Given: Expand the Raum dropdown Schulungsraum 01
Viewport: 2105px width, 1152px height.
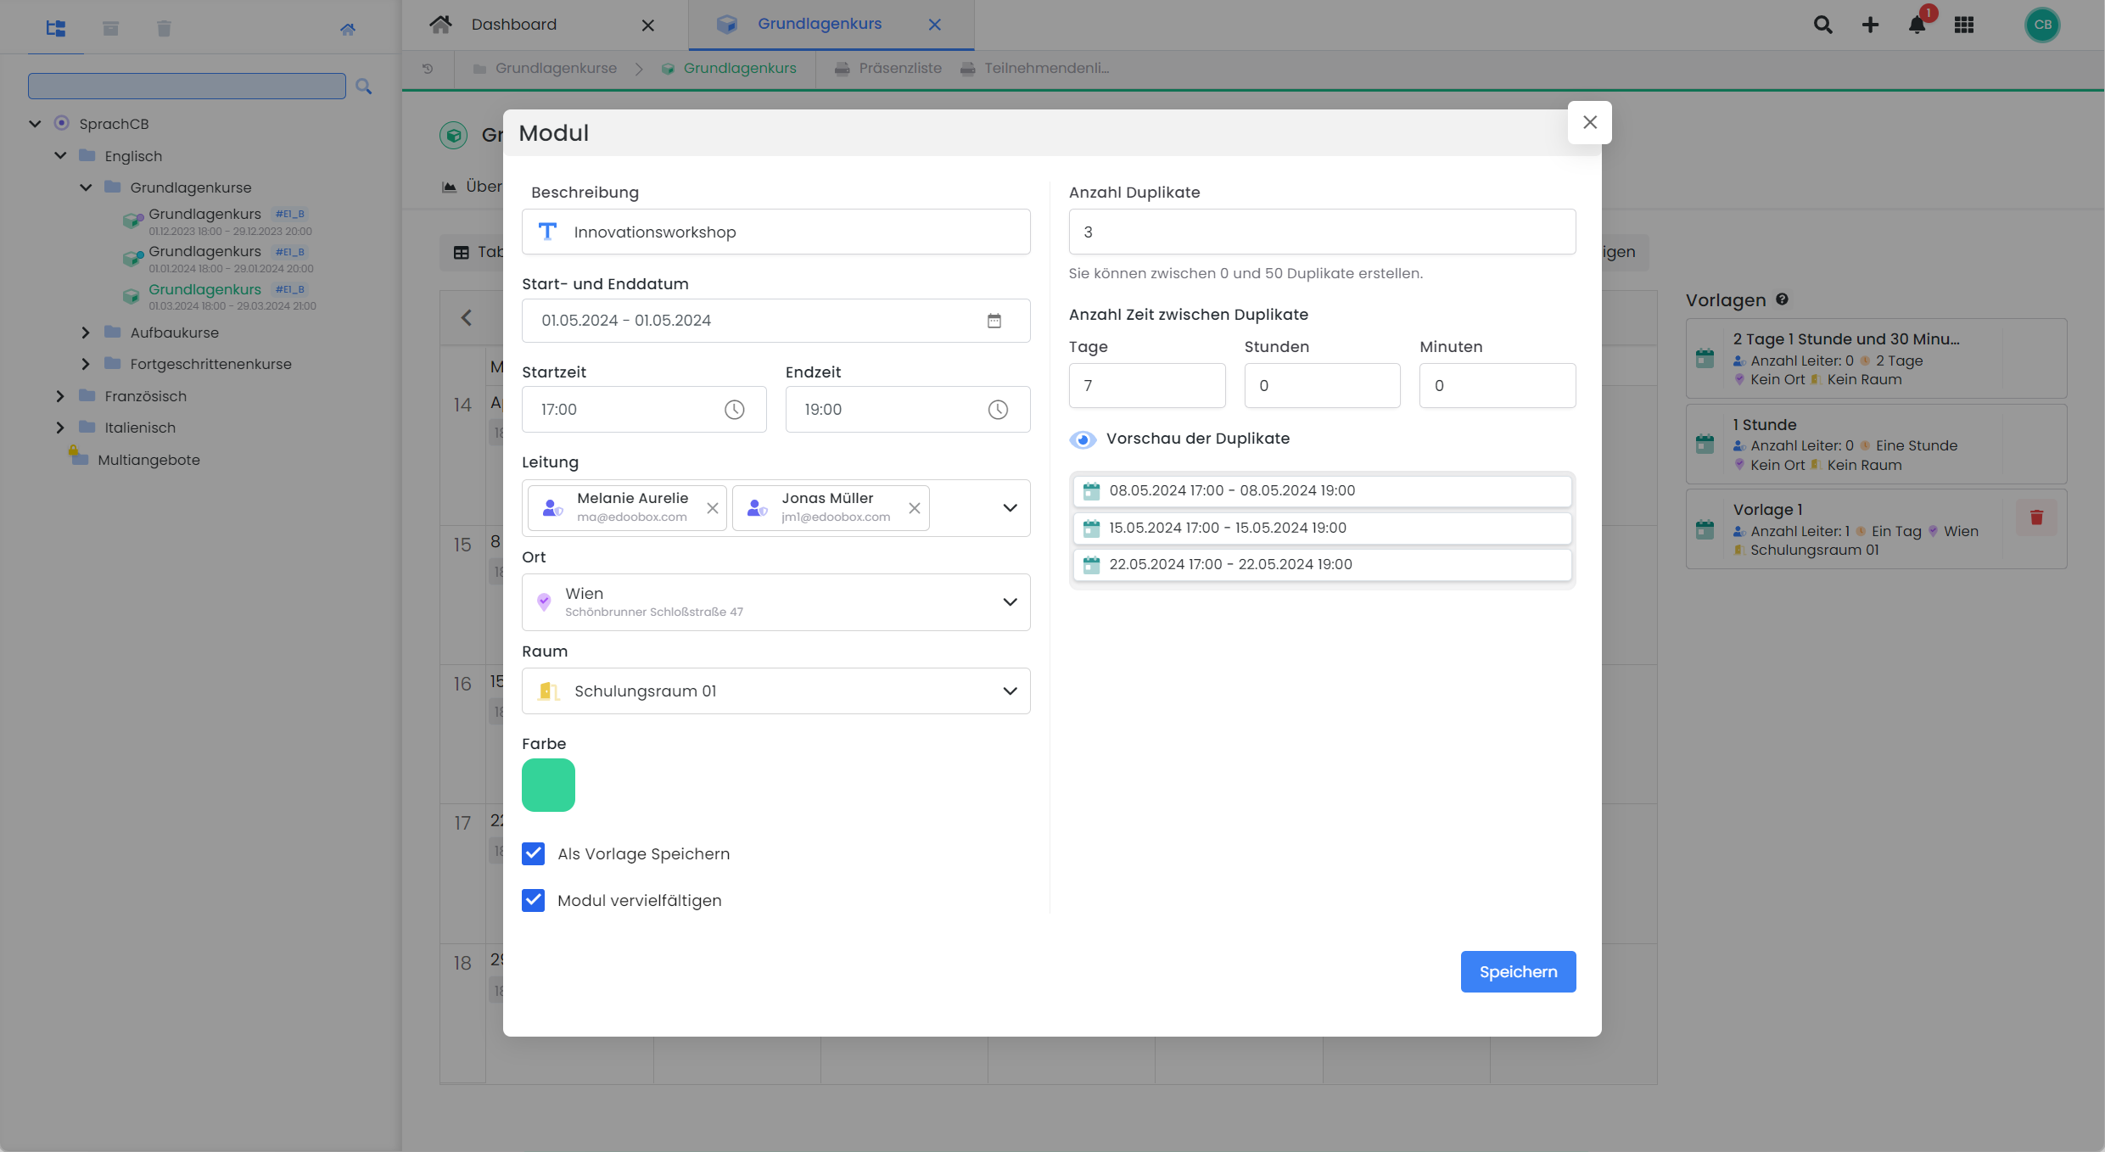Looking at the screenshot, I should [x=1010, y=691].
